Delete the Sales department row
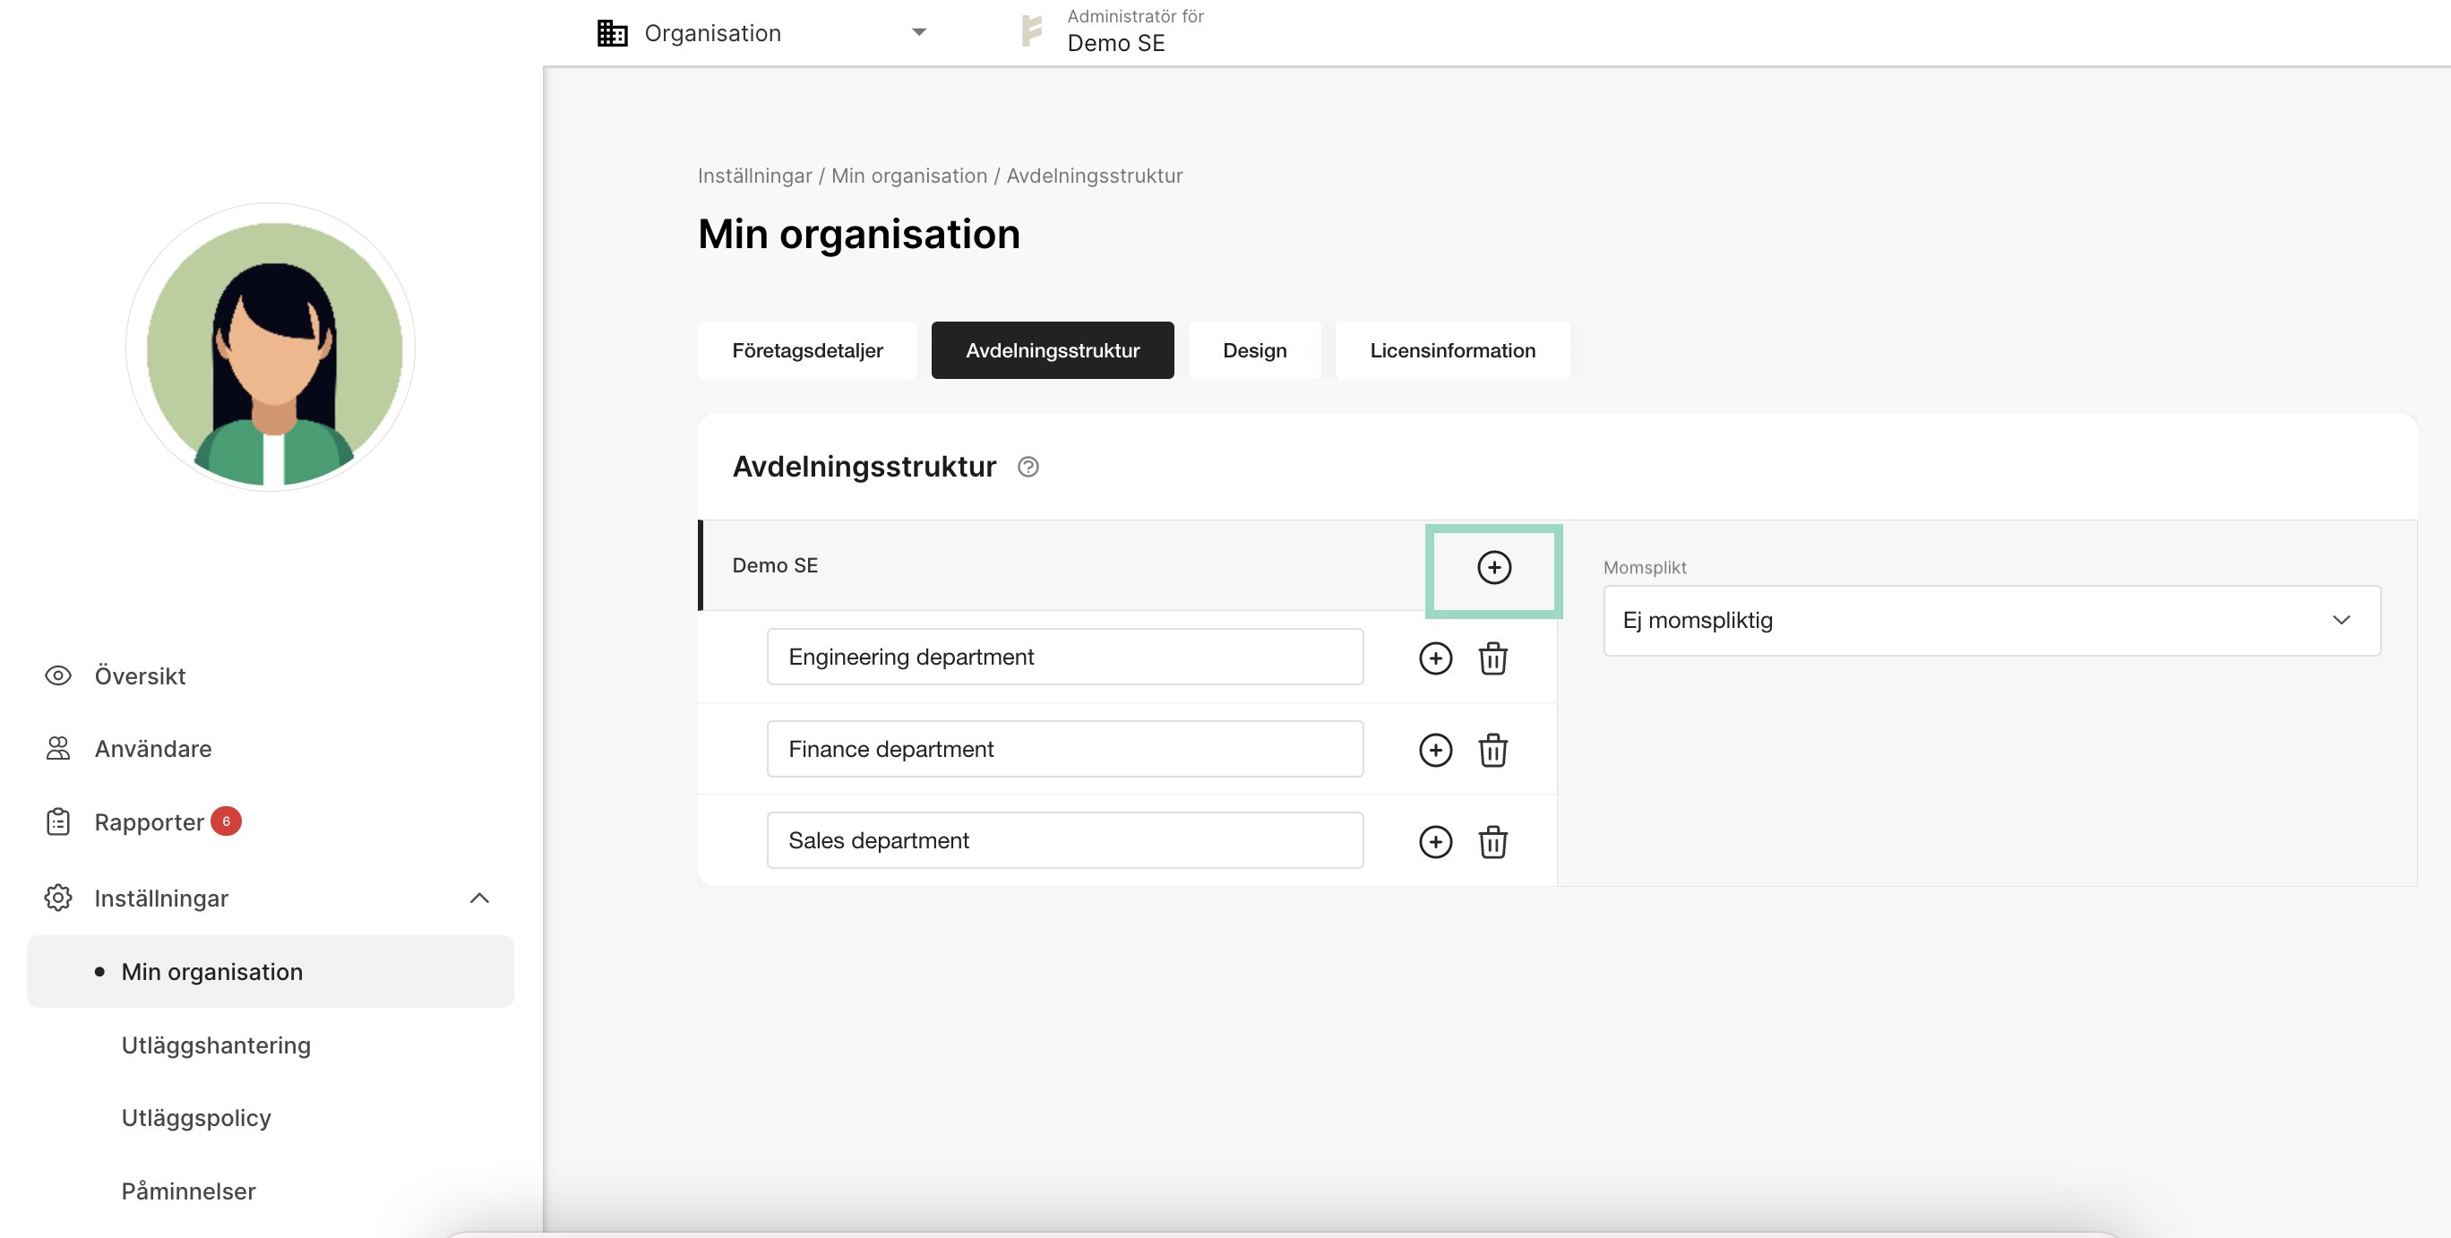This screenshot has height=1238, width=2451. (x=1492, y=841)
